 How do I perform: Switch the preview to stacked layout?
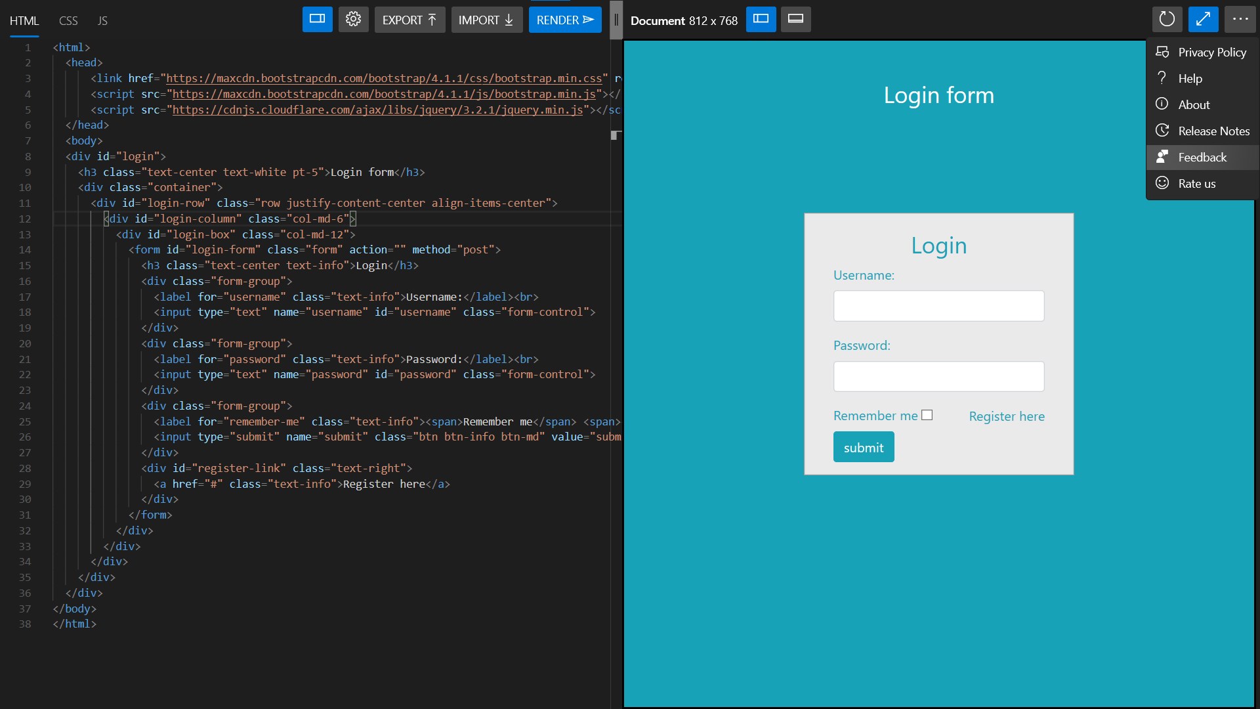(x=795, y=20)
